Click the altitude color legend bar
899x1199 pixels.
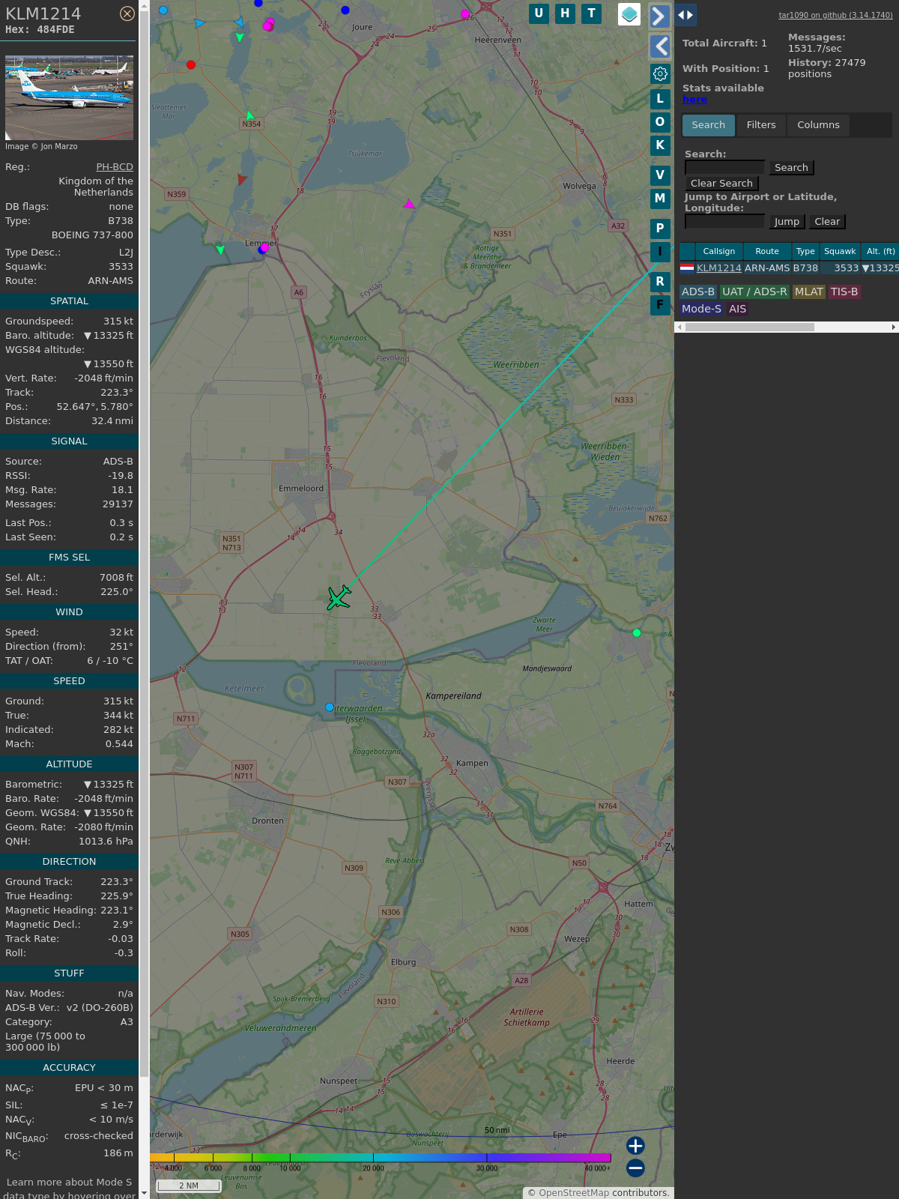[x=381, y=1158]
